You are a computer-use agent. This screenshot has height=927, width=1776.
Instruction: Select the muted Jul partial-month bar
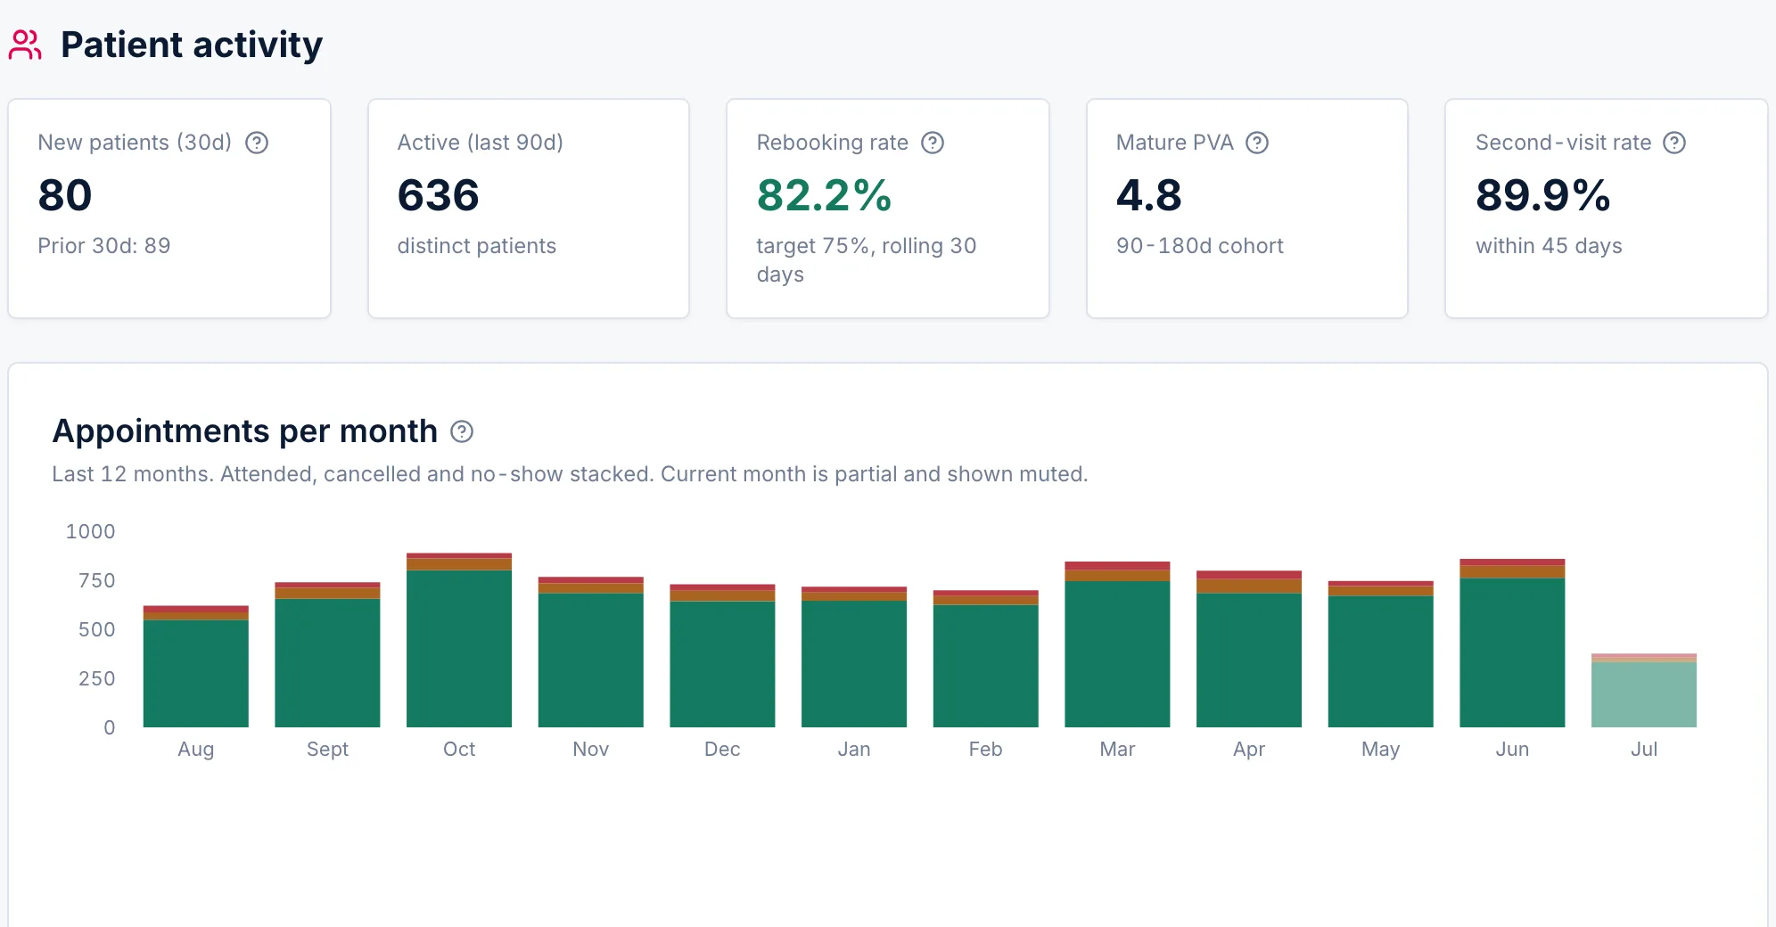[1644, 691]
